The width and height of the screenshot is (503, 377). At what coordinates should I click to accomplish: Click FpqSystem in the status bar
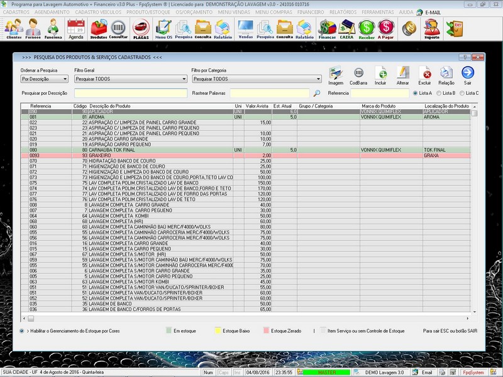tap(473, 373)
